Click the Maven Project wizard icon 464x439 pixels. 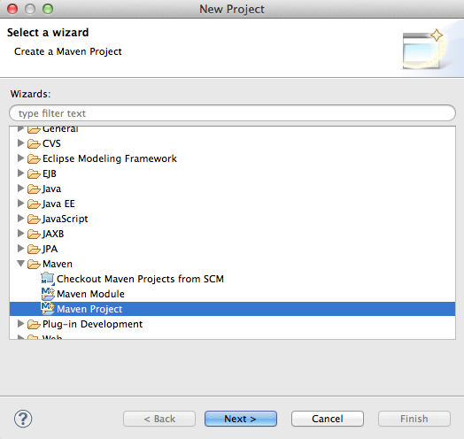point(48,309)
